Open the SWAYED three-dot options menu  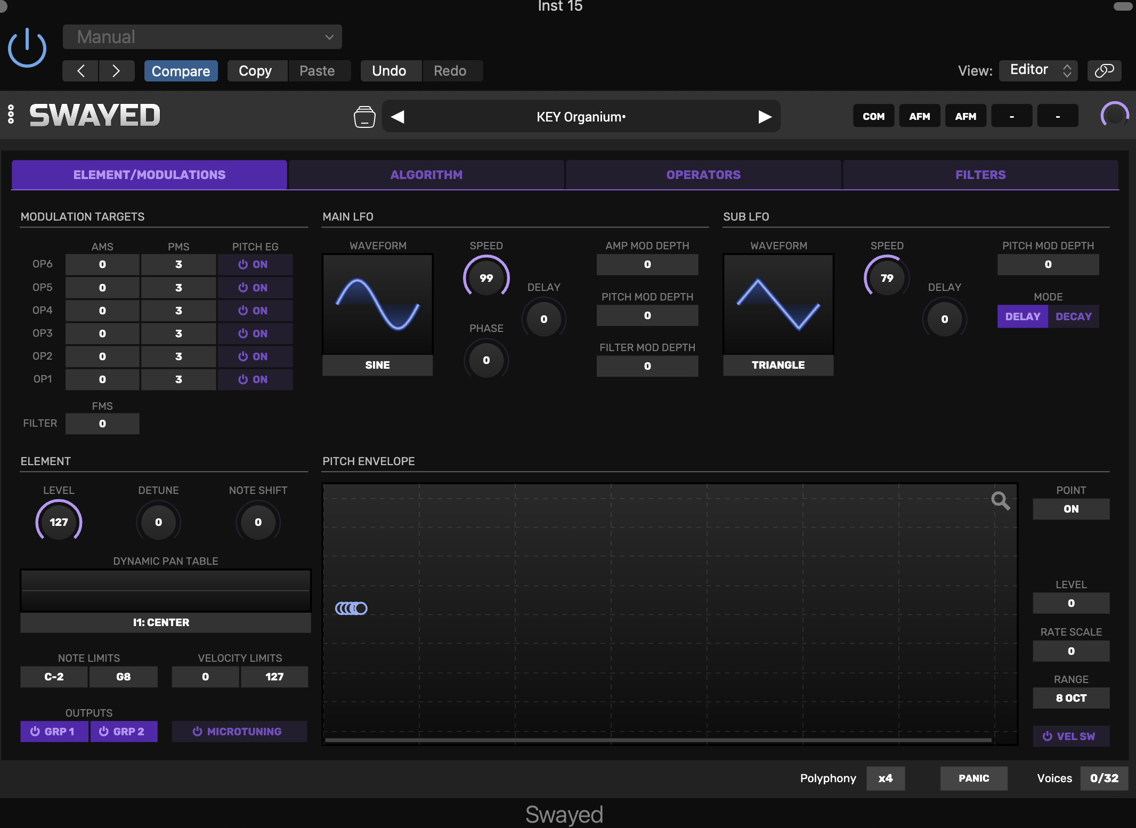tap(11, 115)
